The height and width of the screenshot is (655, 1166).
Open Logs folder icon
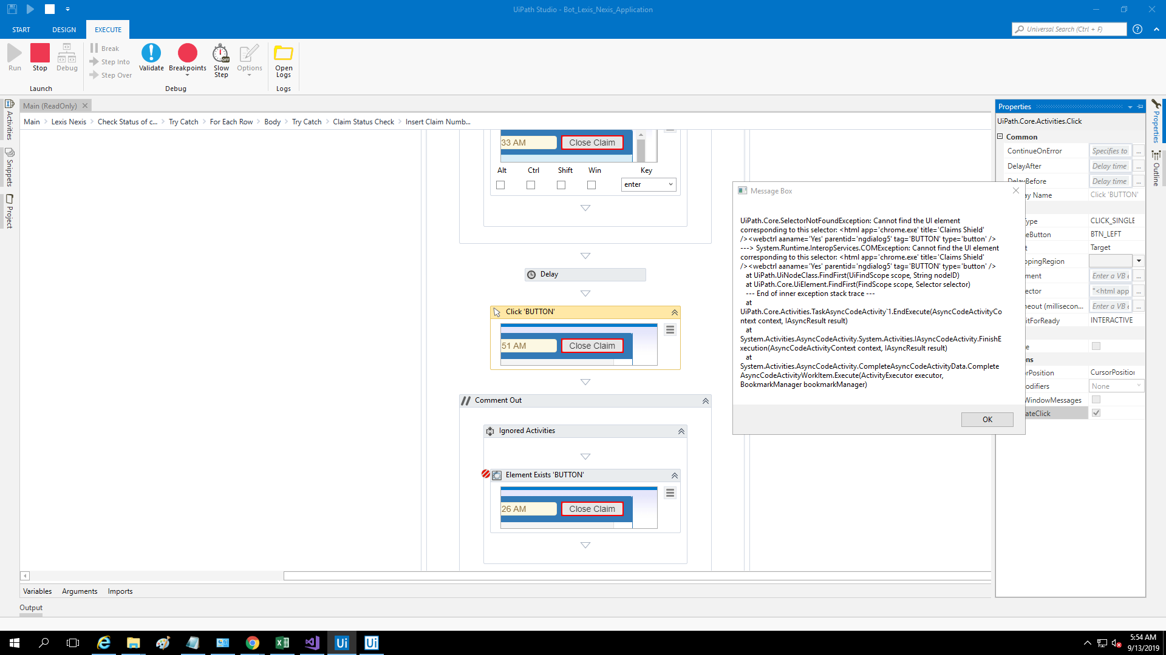coord(284,53)
